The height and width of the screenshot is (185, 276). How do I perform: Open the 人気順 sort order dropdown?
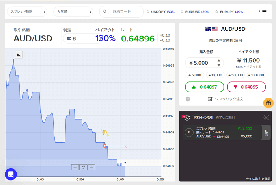tap(73, 11)
